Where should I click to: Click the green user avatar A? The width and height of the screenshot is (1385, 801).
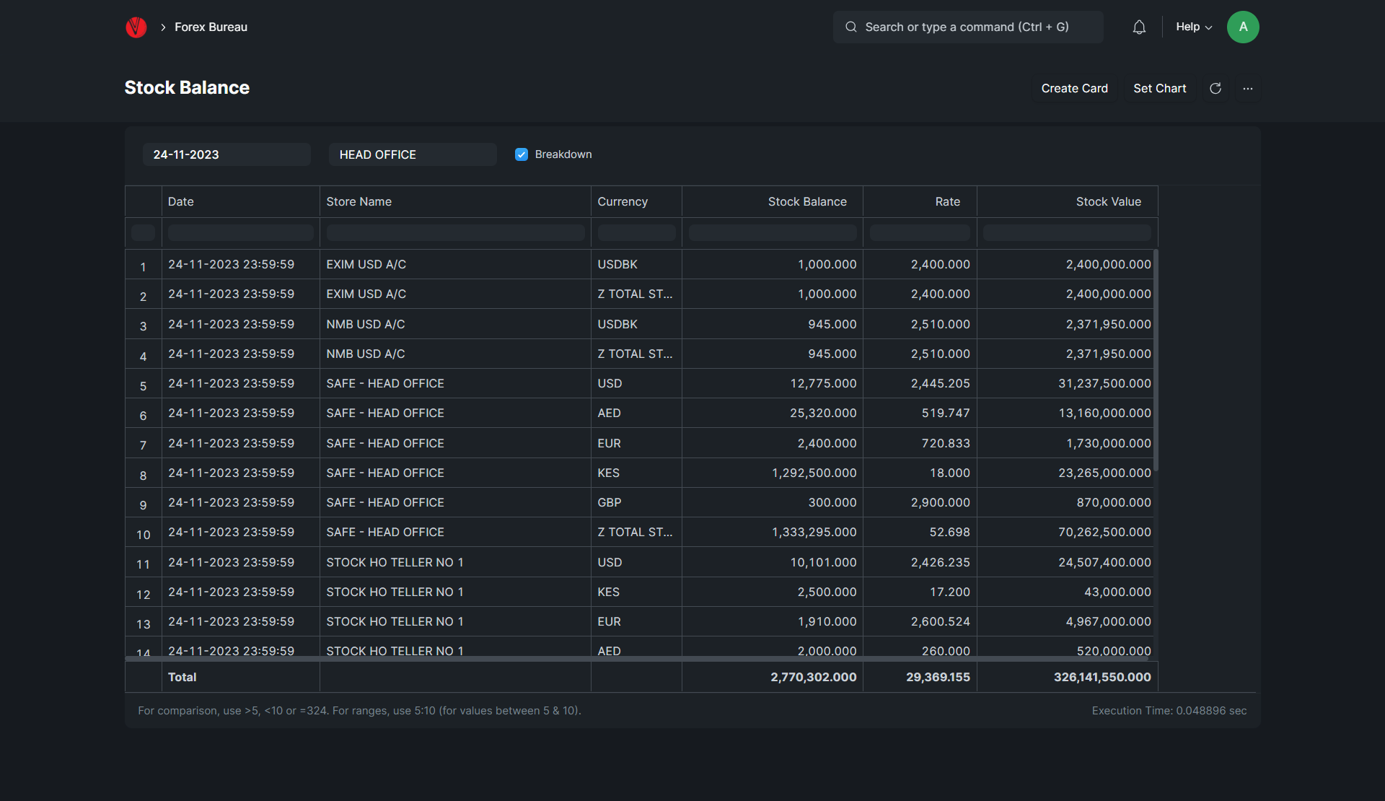click(x=1243, y=27)
